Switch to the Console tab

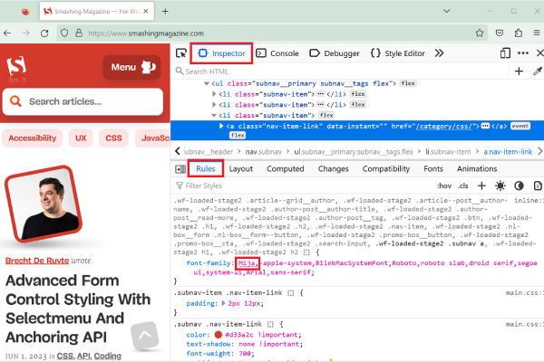[278, 53]
